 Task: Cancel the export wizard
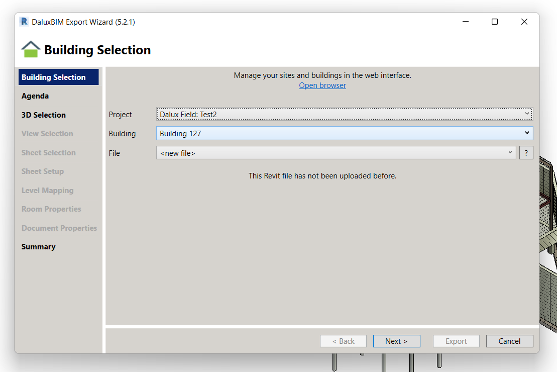coord(509,341)
